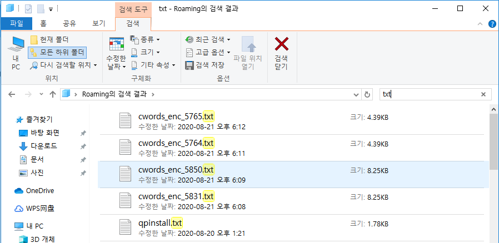Go back with the left arrow
This screenshot has height=243, width=499.
tap(12, 94)
